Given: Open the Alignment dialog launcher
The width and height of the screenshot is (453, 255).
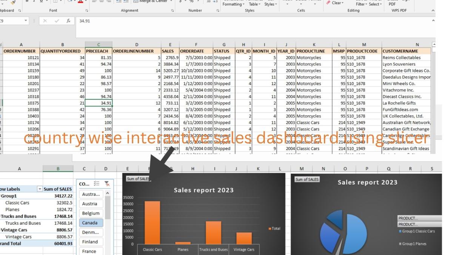Looking at the screenshot, I should click(x=173, y=11).
